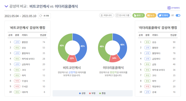Click the 부정 legend item

pos(92,93)
